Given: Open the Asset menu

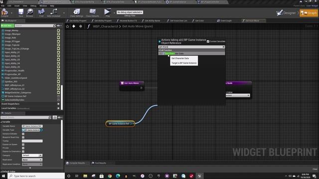Looking at the screenshot, I should (x=17, y=6).
